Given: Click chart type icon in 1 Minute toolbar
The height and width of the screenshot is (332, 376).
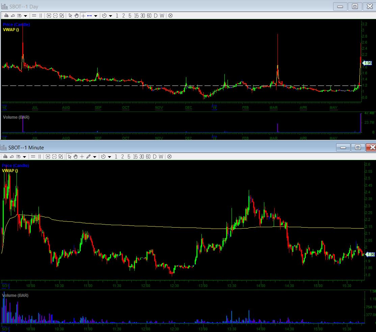Looking at the screenshot, I should pos(5,157).
